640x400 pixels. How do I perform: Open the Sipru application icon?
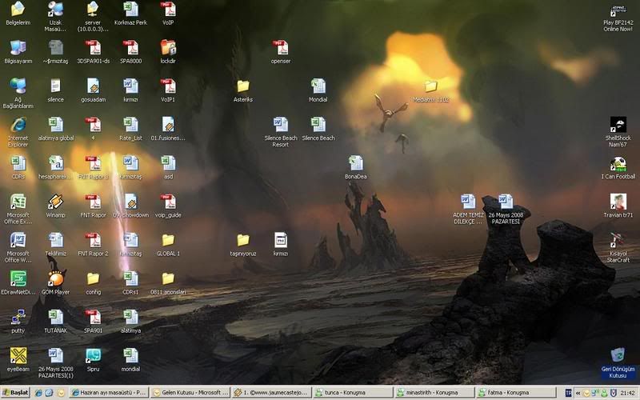click(x=93, y=355)
